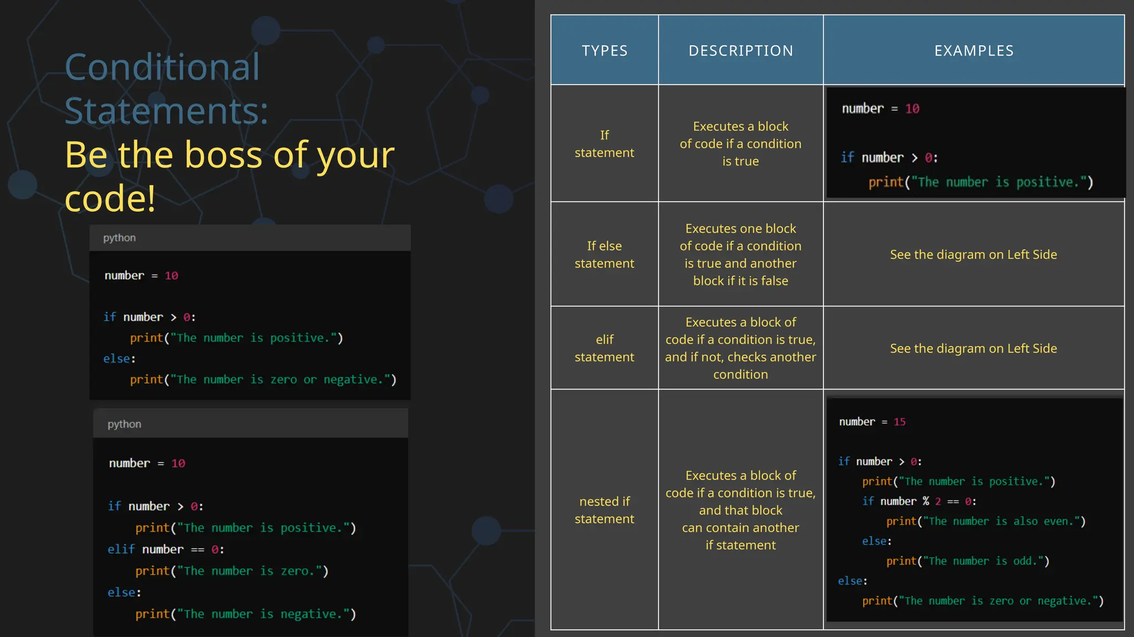Select the 'If else statement' cell

tap(604, 254)
